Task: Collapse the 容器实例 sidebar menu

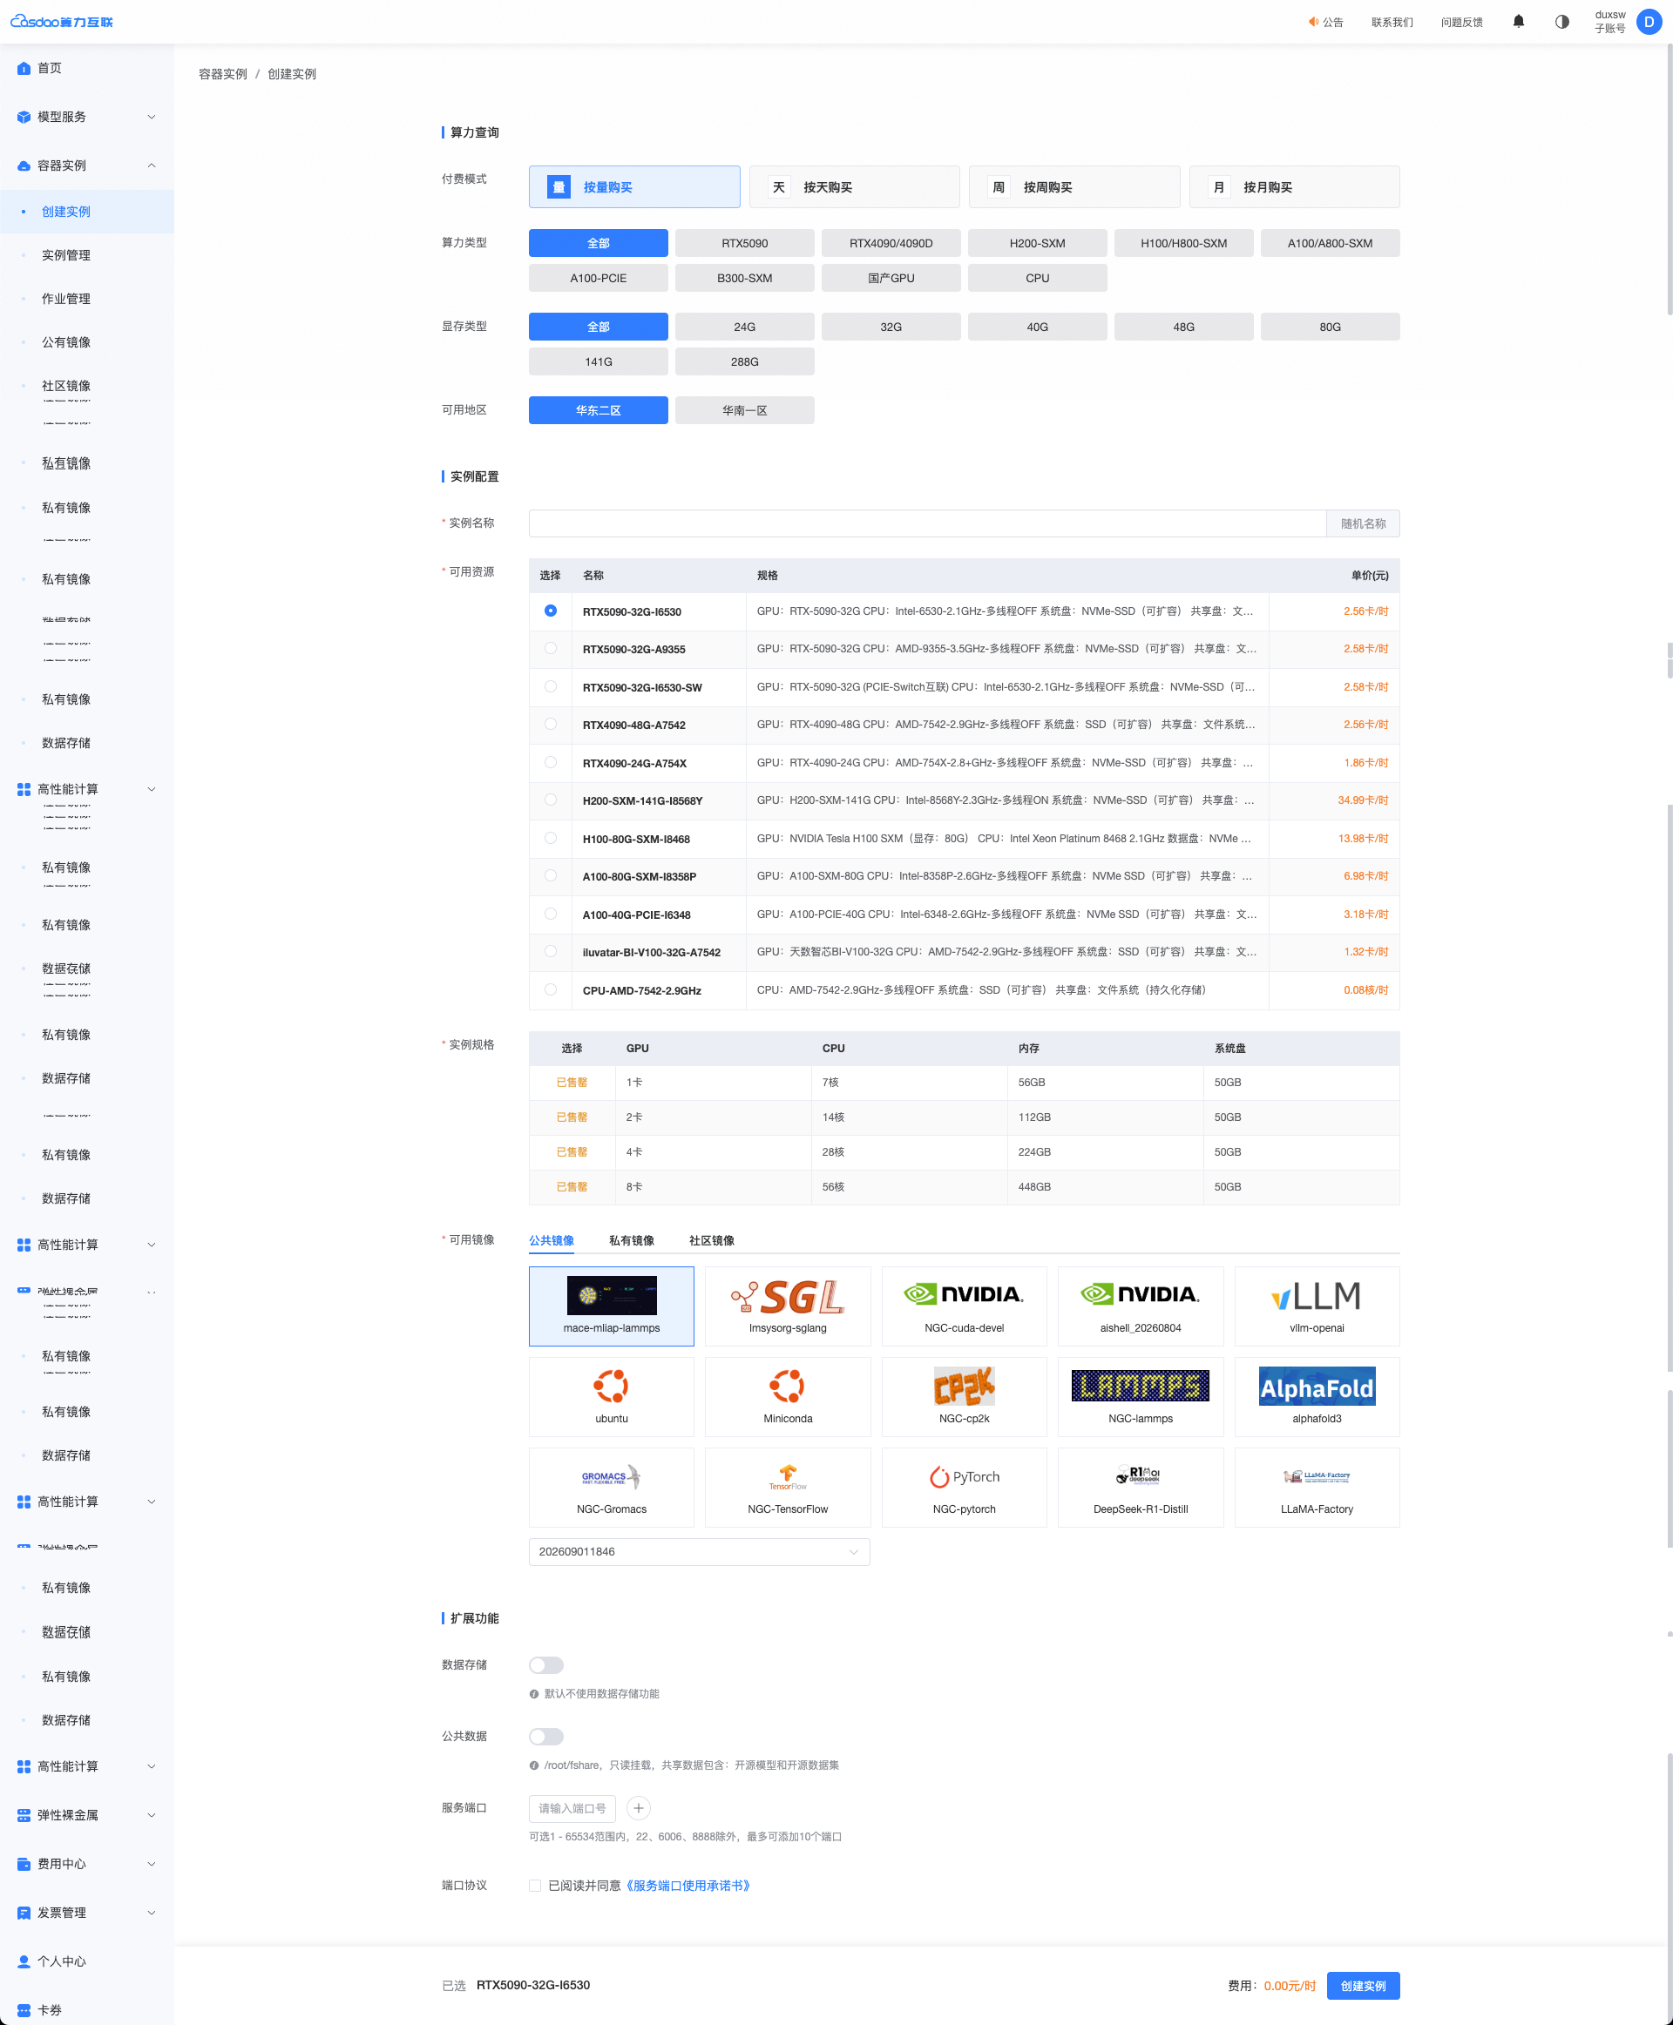Action: 87,165
